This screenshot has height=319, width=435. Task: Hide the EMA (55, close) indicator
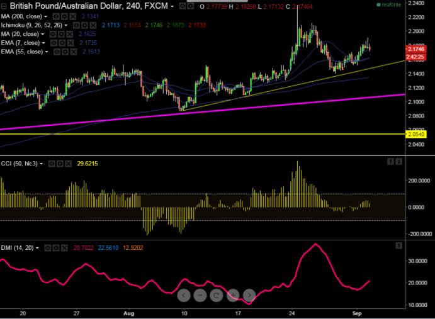coord(57,52)
